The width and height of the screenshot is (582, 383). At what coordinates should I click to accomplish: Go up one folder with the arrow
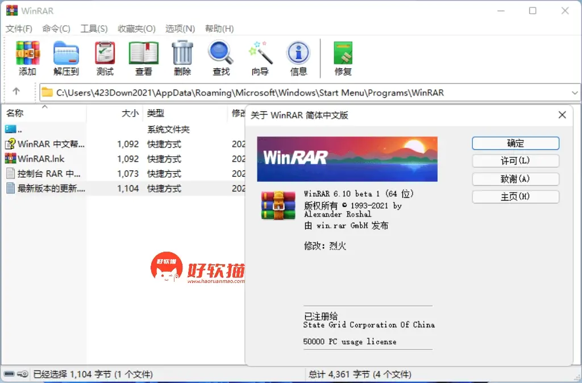[16, 91]
